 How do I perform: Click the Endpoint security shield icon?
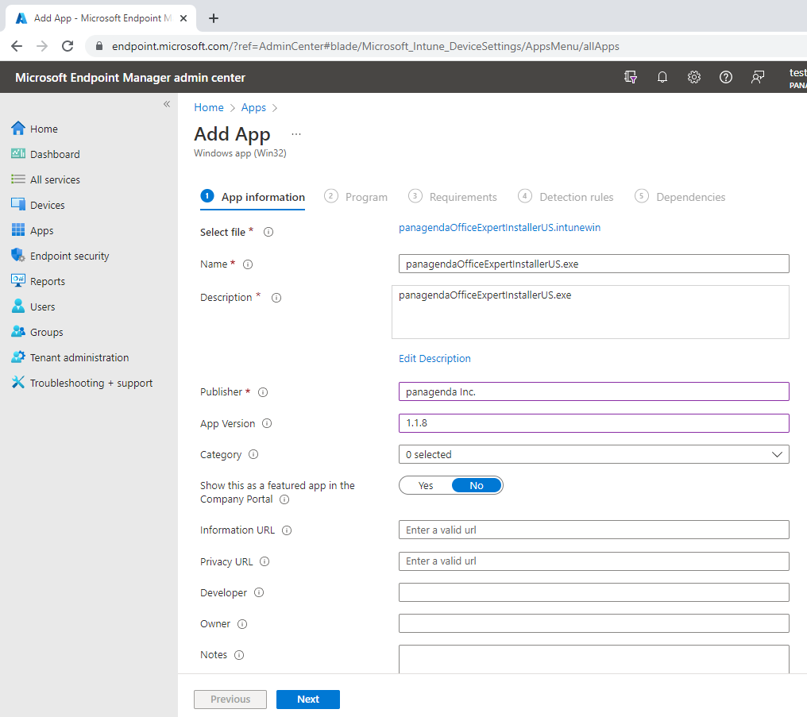pos(18,256)
